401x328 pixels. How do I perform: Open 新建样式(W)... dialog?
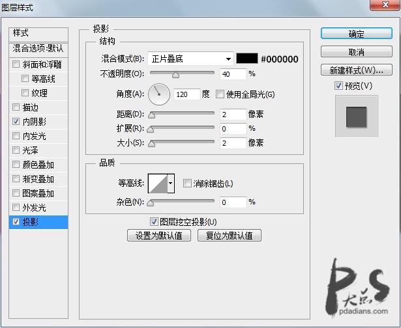pos(357,70)
